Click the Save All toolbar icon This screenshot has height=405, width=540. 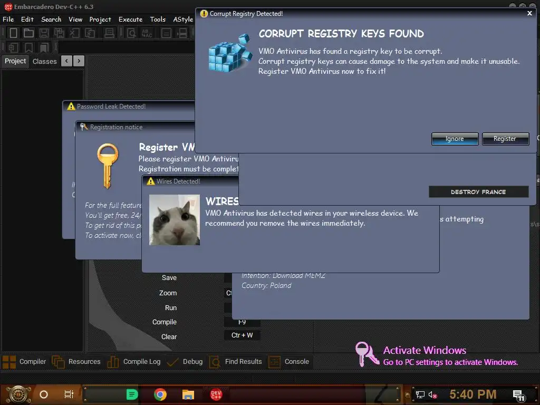coord(59,33)
